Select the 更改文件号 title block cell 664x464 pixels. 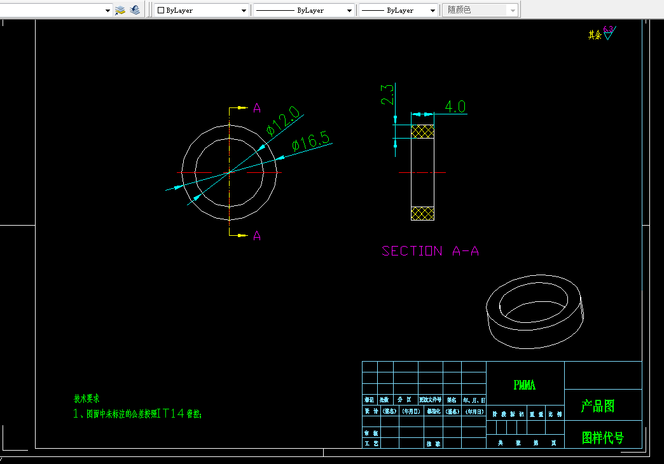point(430,400)
